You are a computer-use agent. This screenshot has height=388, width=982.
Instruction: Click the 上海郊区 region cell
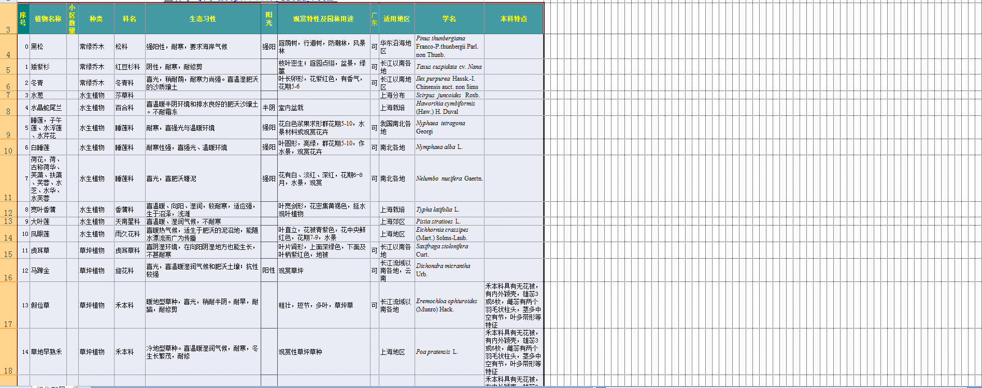click(396, 221)
